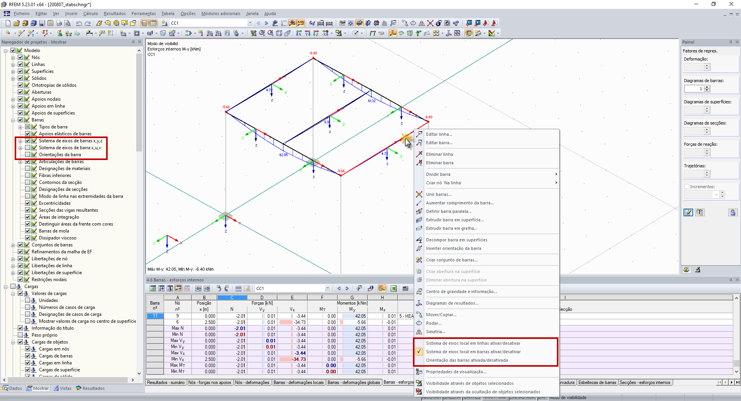Click the Excel export icon in table toolbar
The height and width of the screenshot is (401, 741).
394,288
